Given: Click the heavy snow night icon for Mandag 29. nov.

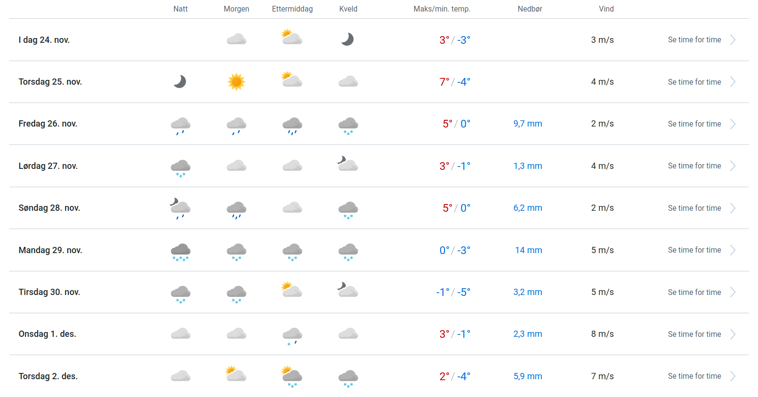Looking at the screenshot, I should tap(181, 252).
